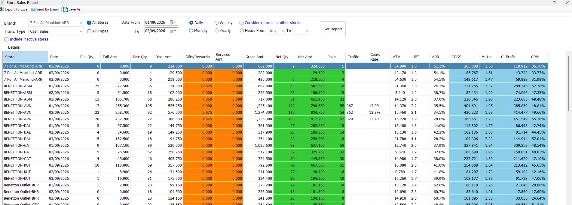Screen dimensions: 572x205
Task: Click the Send By Email envelope icon
Action: 33,9
